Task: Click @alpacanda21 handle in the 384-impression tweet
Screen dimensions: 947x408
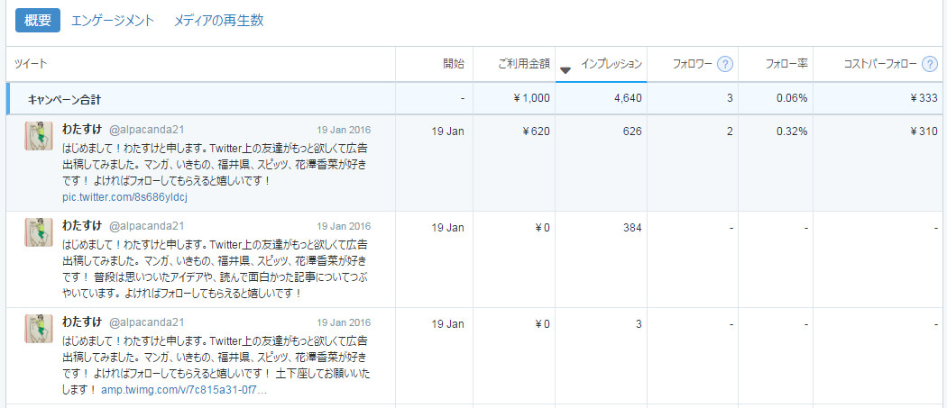Action: pos(146,226)
